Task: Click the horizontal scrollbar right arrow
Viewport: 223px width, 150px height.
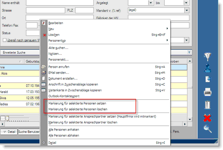Action: [x=185, y=124]
